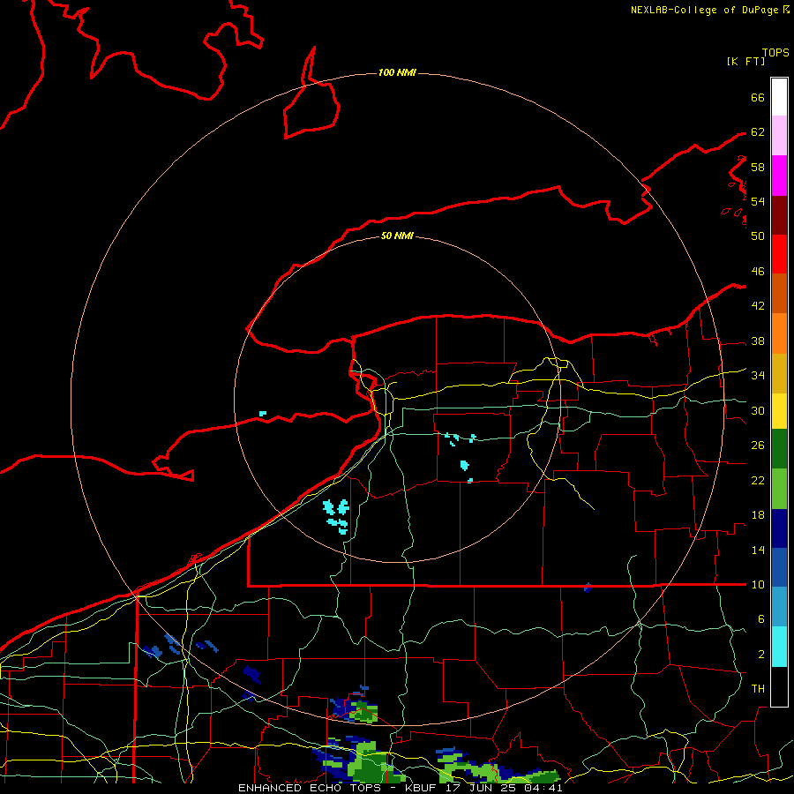The width and height of the screenshot is (794, 794).
Task: Click the "ENHANCED ECHO TOPS" caption text
Action: [x=310, y=788]
